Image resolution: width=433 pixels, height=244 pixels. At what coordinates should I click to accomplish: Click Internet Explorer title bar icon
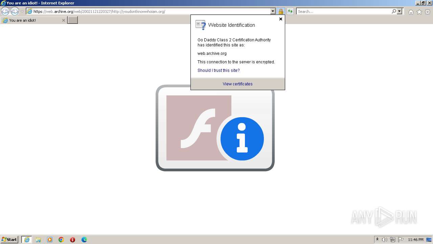coord(3,3)
